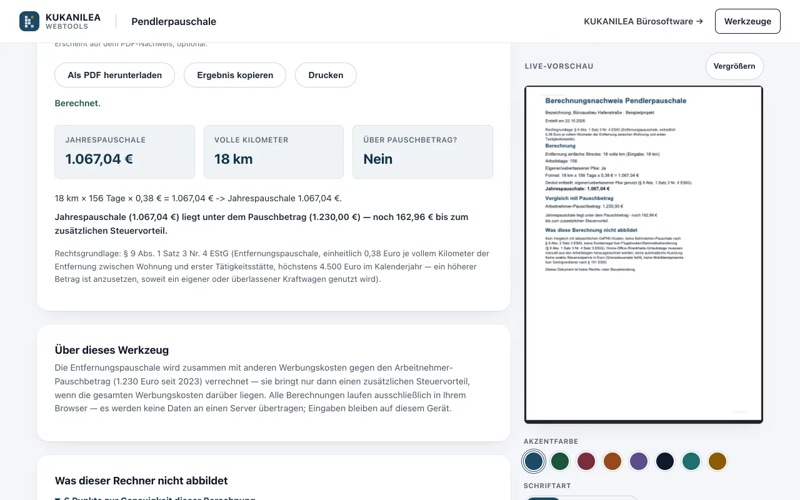800x500 pixels.
Task: Click the KUKANILEA Webtools logo icon
Action: pos(29,21)
